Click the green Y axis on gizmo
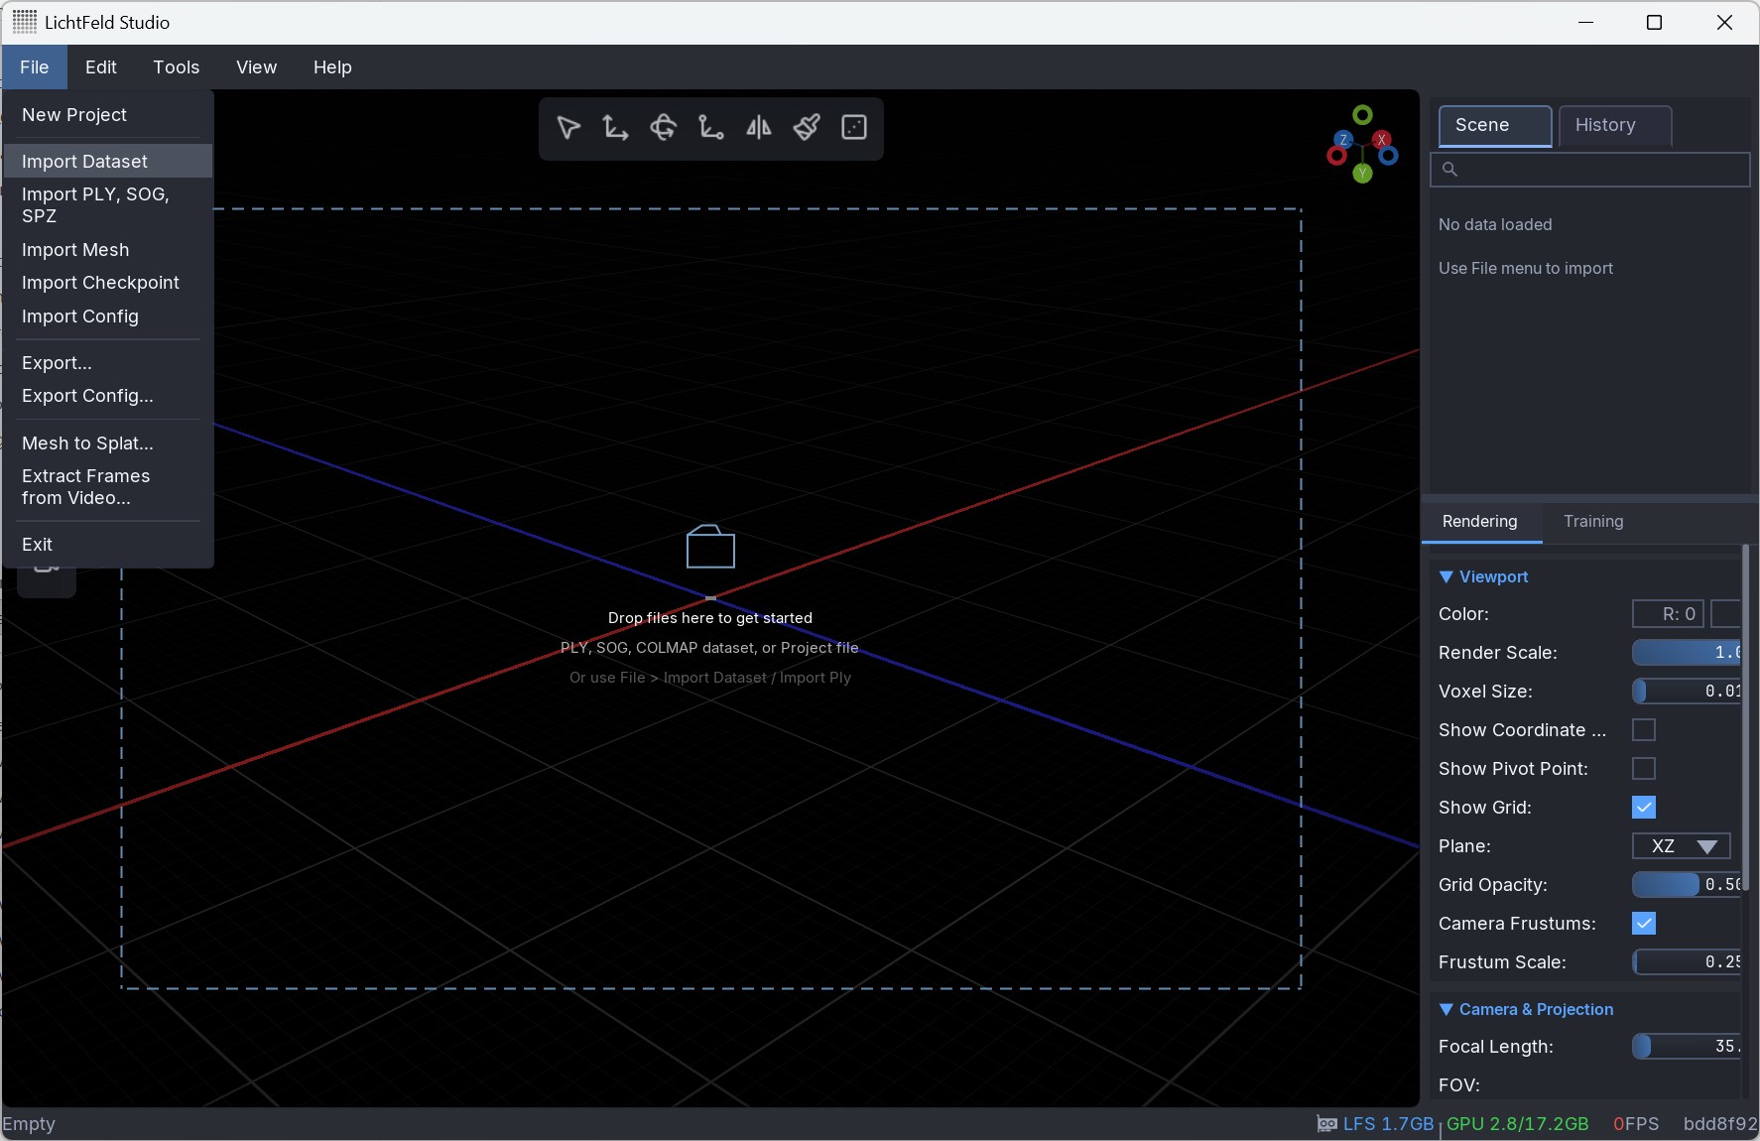1760x1141 pixels. pyautogui.click(x=1362, y=175)
